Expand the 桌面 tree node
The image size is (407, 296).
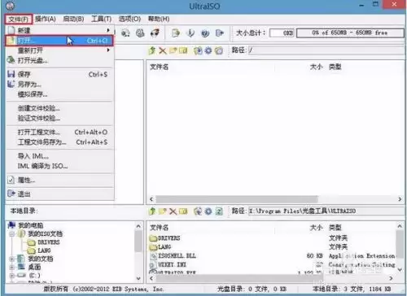(11, 268)
